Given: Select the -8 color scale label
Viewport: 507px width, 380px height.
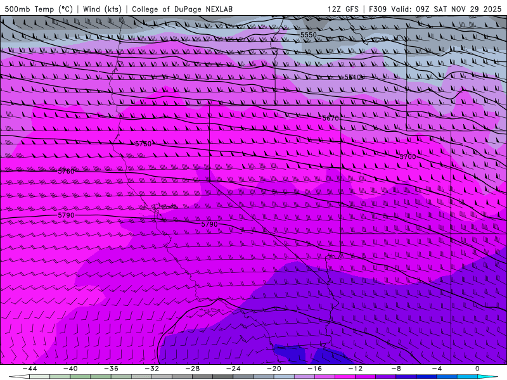Looking at the screenshot, I should (397, 369).
